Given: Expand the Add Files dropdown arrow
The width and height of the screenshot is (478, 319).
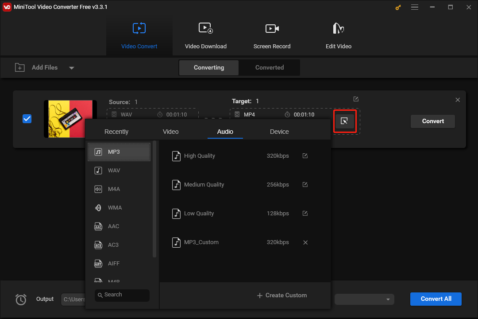Looking at the screenshot, I should click(x=71, y=67).
